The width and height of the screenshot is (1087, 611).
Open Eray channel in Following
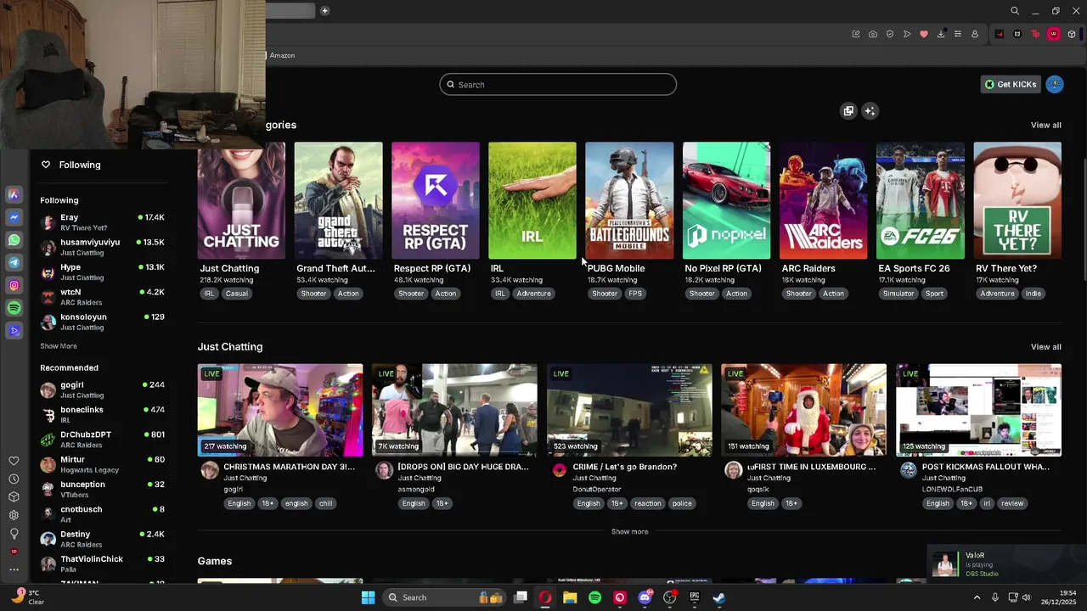click(x=102, y=222)
